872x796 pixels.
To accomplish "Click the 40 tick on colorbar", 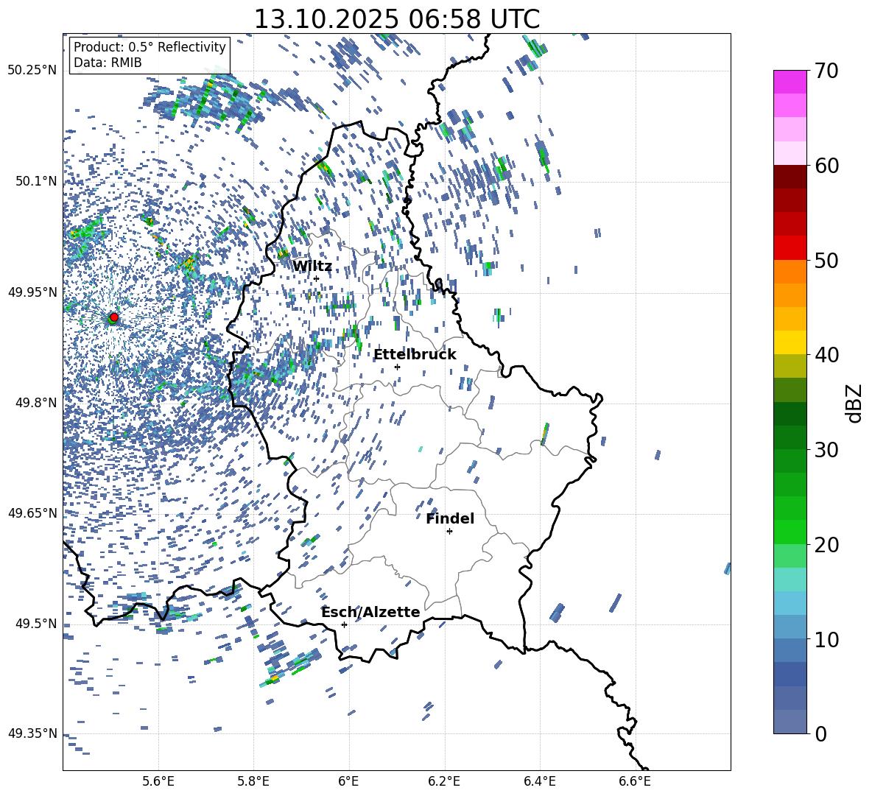I will click(x=826, y=355).
